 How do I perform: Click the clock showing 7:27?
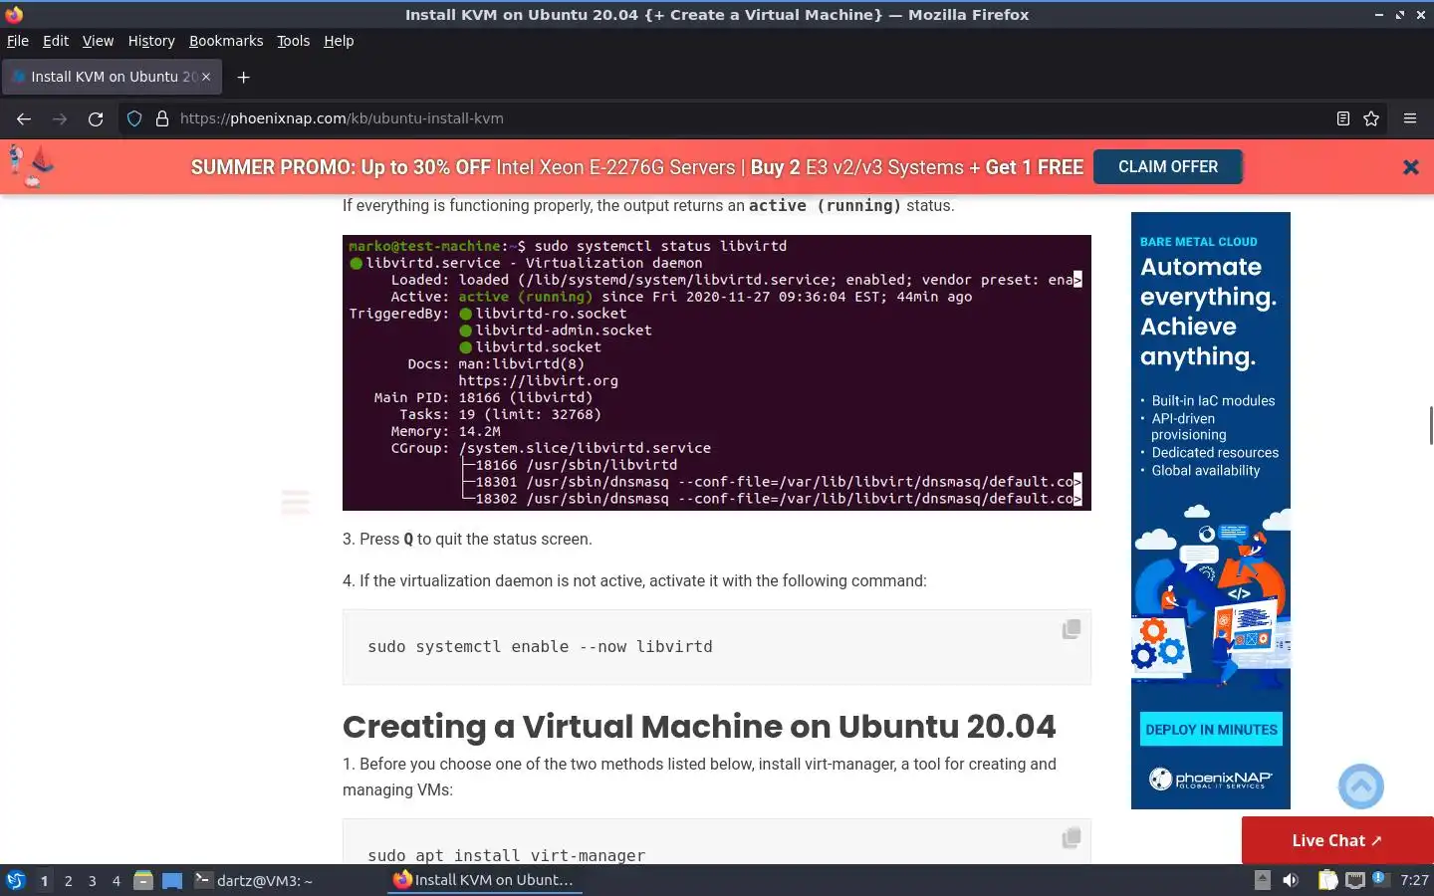1414,880
